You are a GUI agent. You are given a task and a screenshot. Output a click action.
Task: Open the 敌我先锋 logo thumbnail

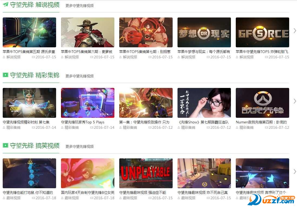tap(262, 103)
